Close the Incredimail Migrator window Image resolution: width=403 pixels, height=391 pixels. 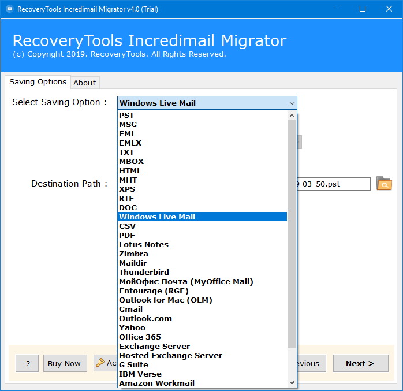coord(389,9)
